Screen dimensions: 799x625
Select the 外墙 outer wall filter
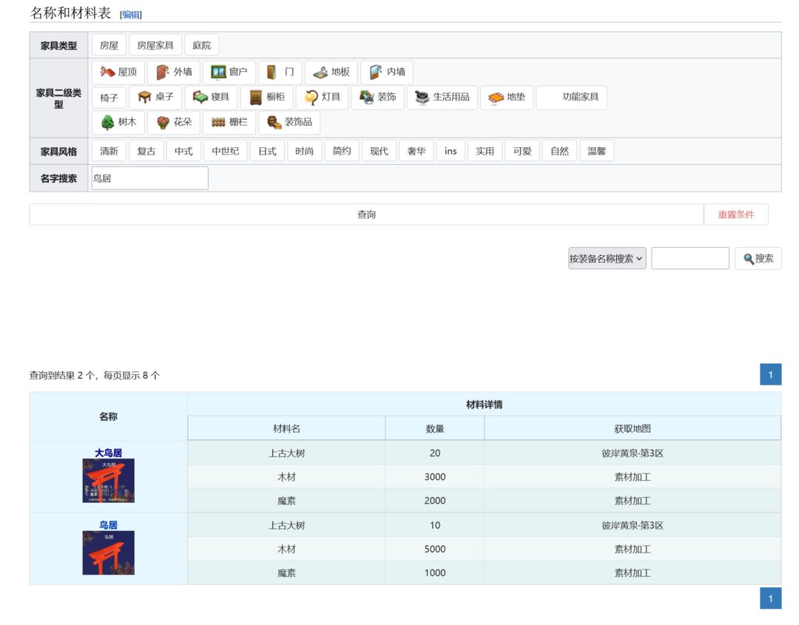point(174,72)
